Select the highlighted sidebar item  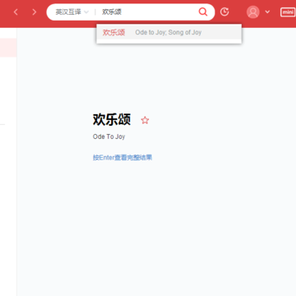pyautogui.click(x=8, y=48)
